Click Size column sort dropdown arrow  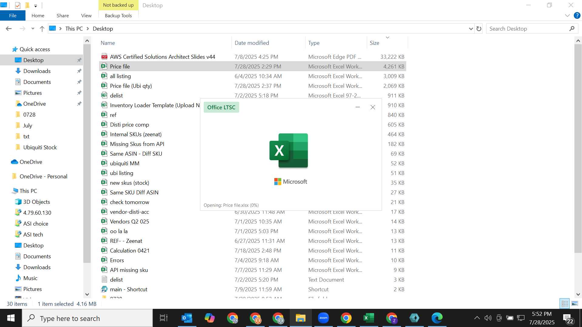point(387,38)
